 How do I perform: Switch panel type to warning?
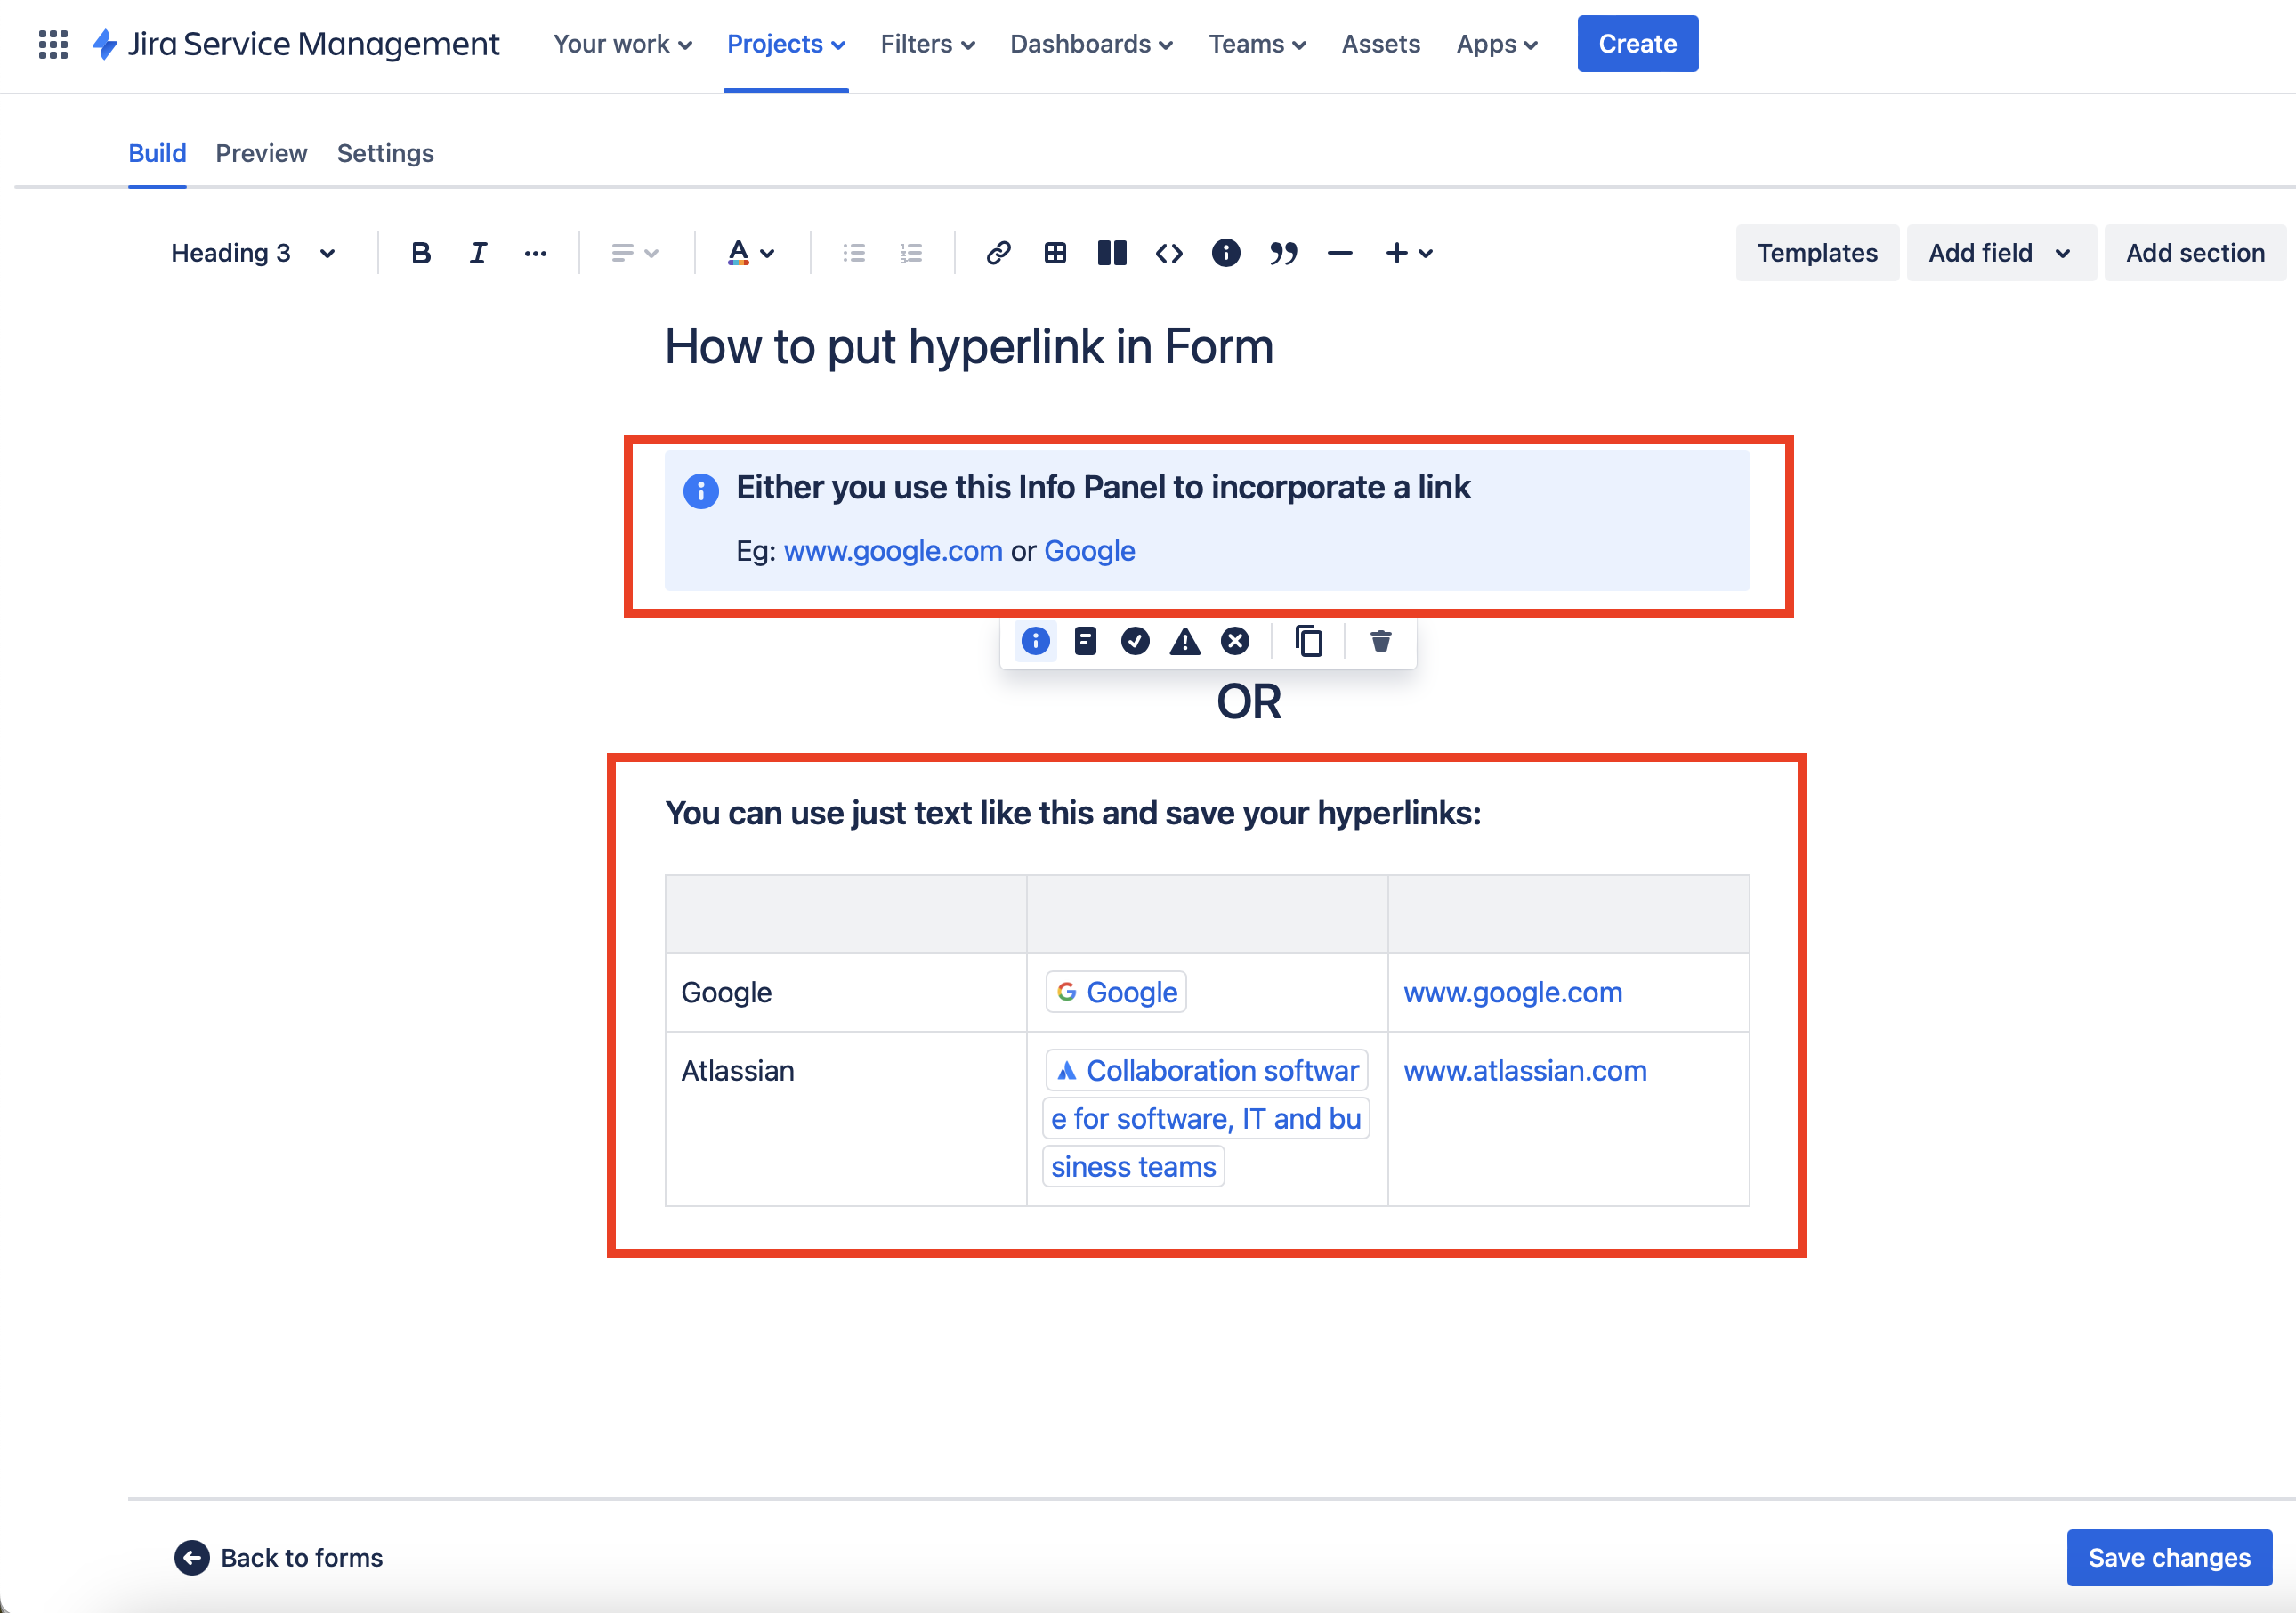tap(1185, 641)
